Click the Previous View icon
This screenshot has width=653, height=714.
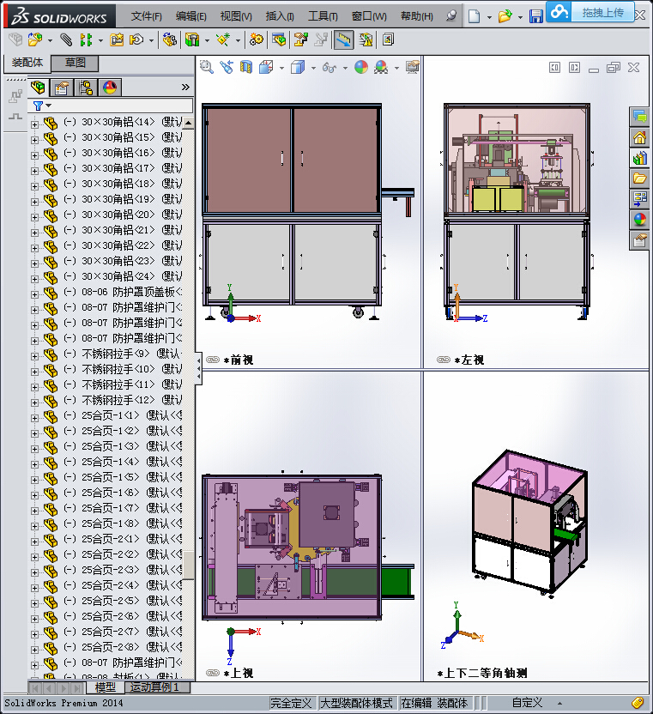[x=227, y=68]
